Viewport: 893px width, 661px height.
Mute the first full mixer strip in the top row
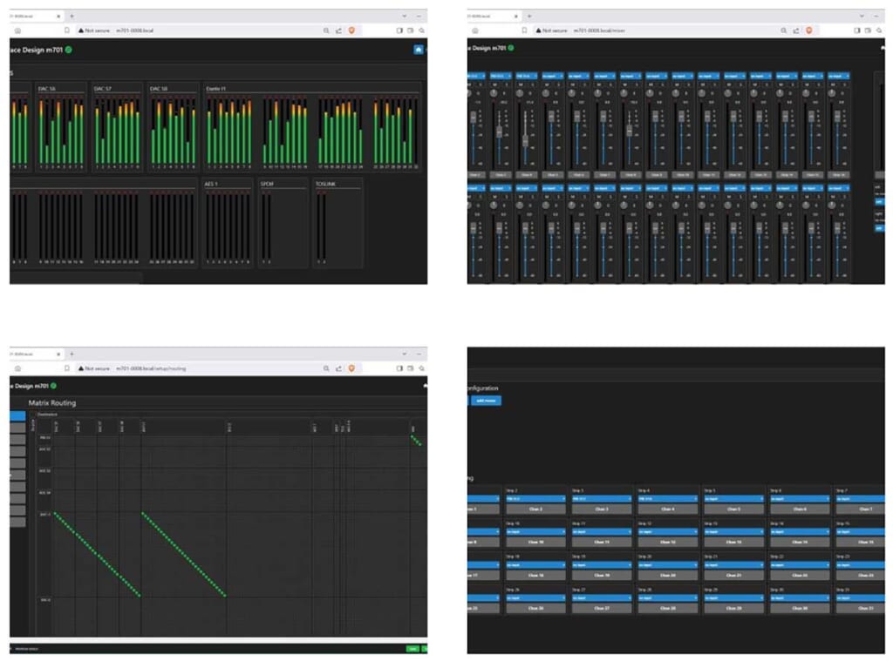[x=494, y=84]
